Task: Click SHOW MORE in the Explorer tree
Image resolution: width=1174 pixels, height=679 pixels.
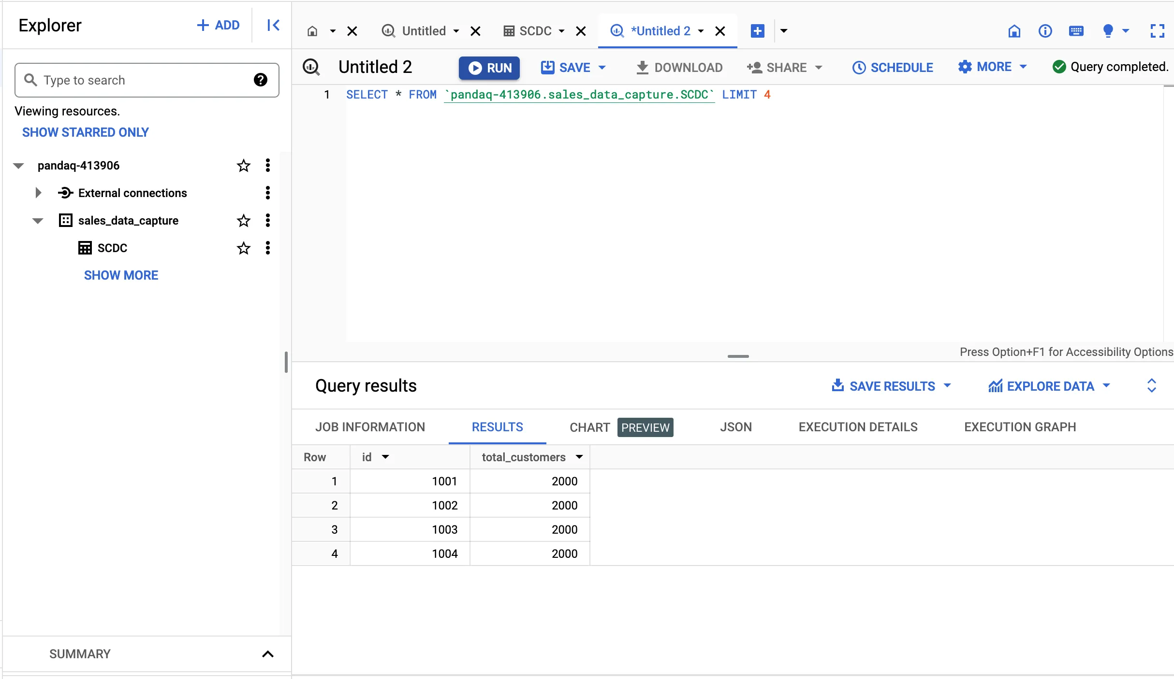Action: point(121,275)
